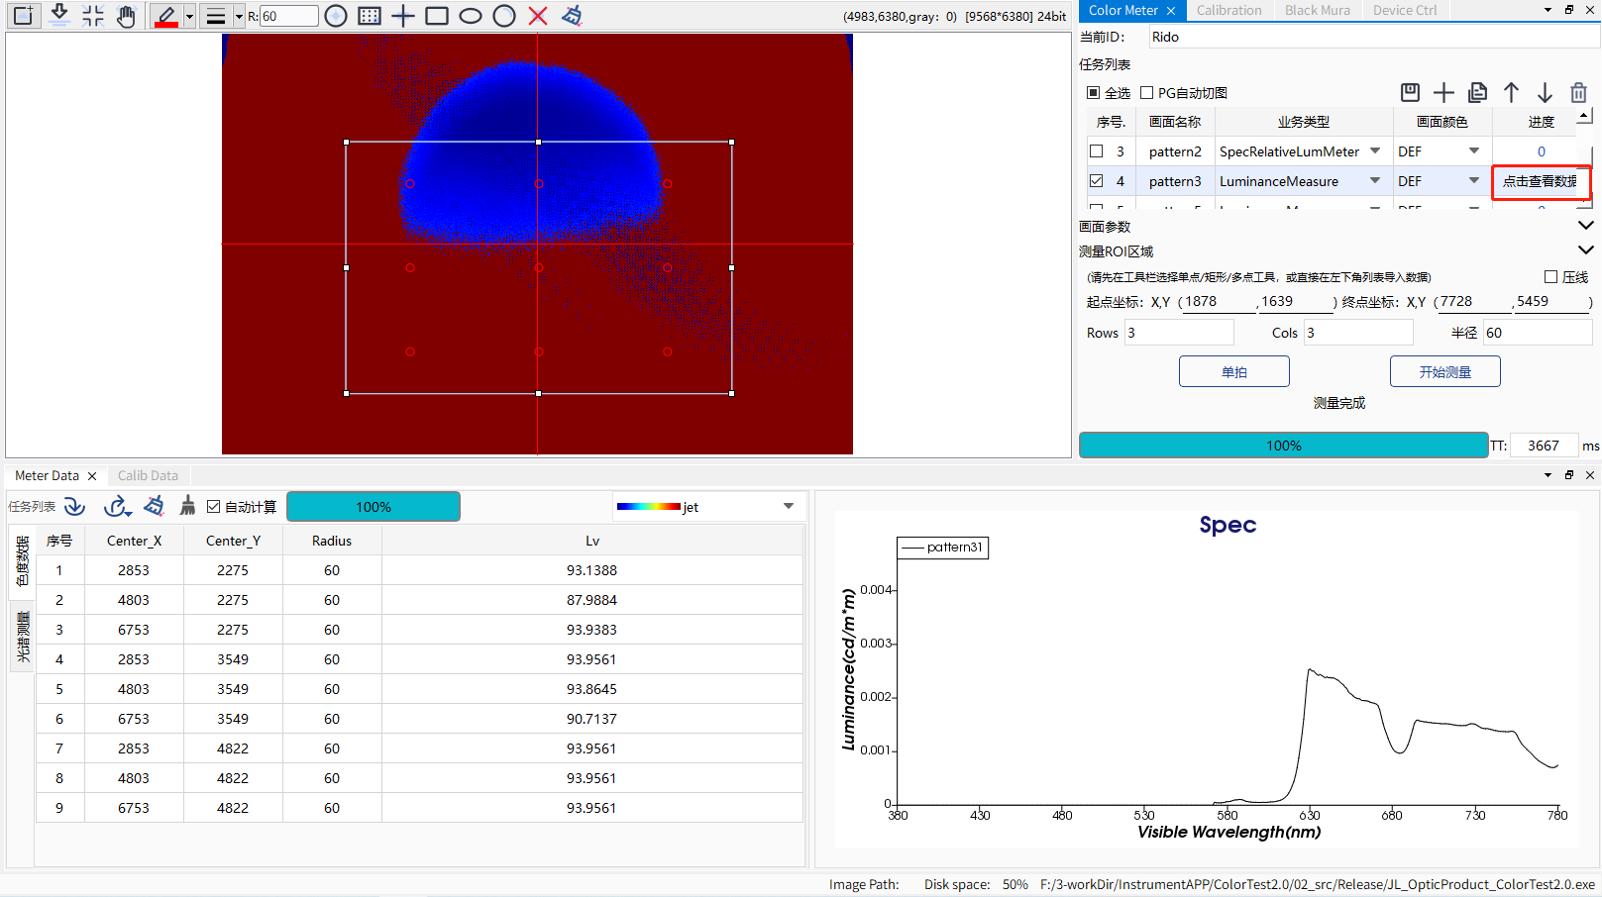This screenshot has width=1602, height=897.
Task: Click the trash icon in task list
Action: (1578, 92)
